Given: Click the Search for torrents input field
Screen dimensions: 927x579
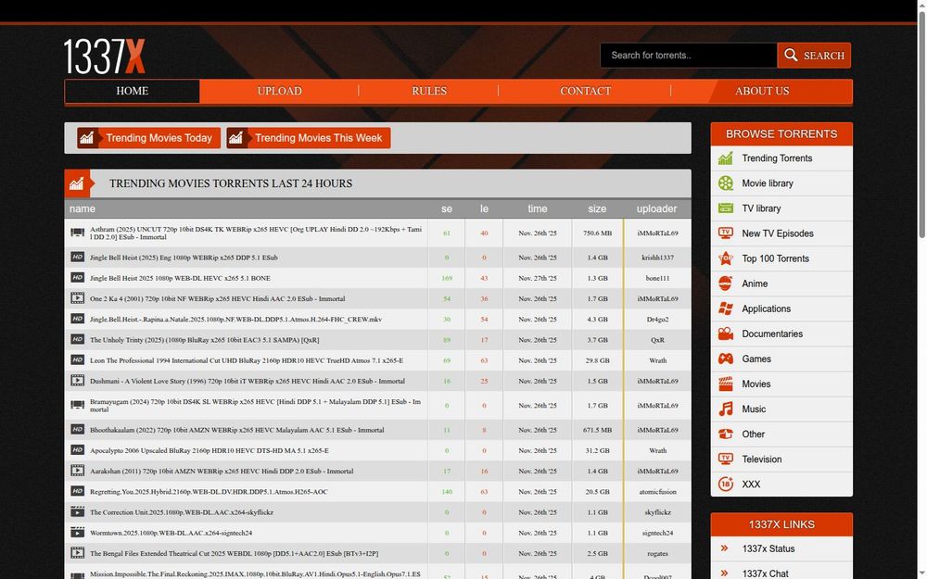Looking at the screenshot, I should [689, 55].
